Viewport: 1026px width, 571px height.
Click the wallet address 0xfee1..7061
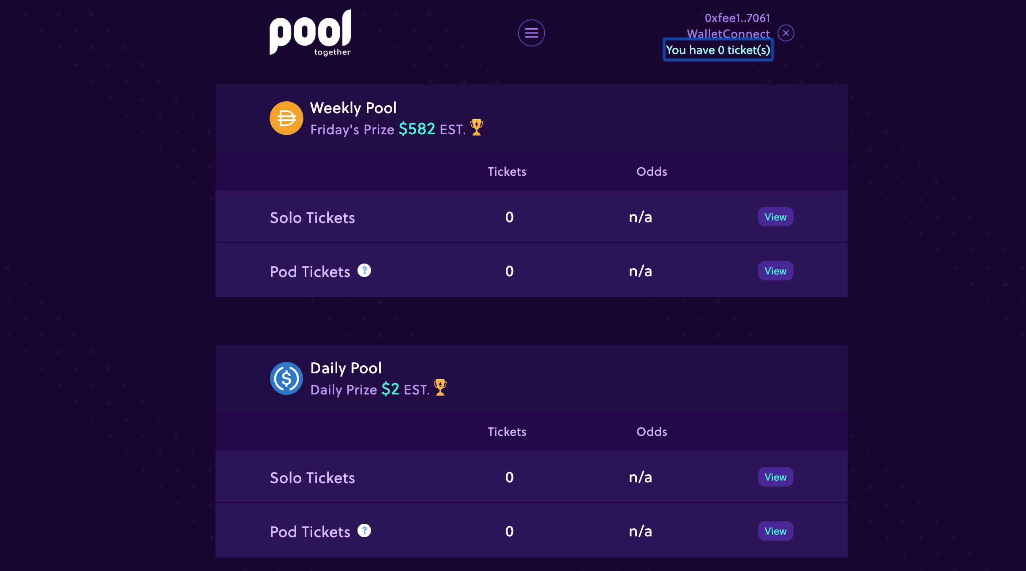[737, 18]
